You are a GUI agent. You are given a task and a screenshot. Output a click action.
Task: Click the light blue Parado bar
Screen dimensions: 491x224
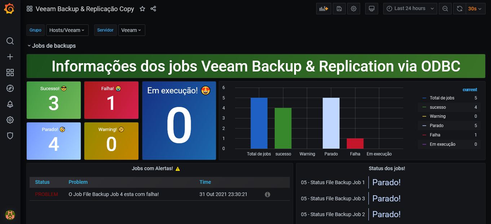[331, 123]
